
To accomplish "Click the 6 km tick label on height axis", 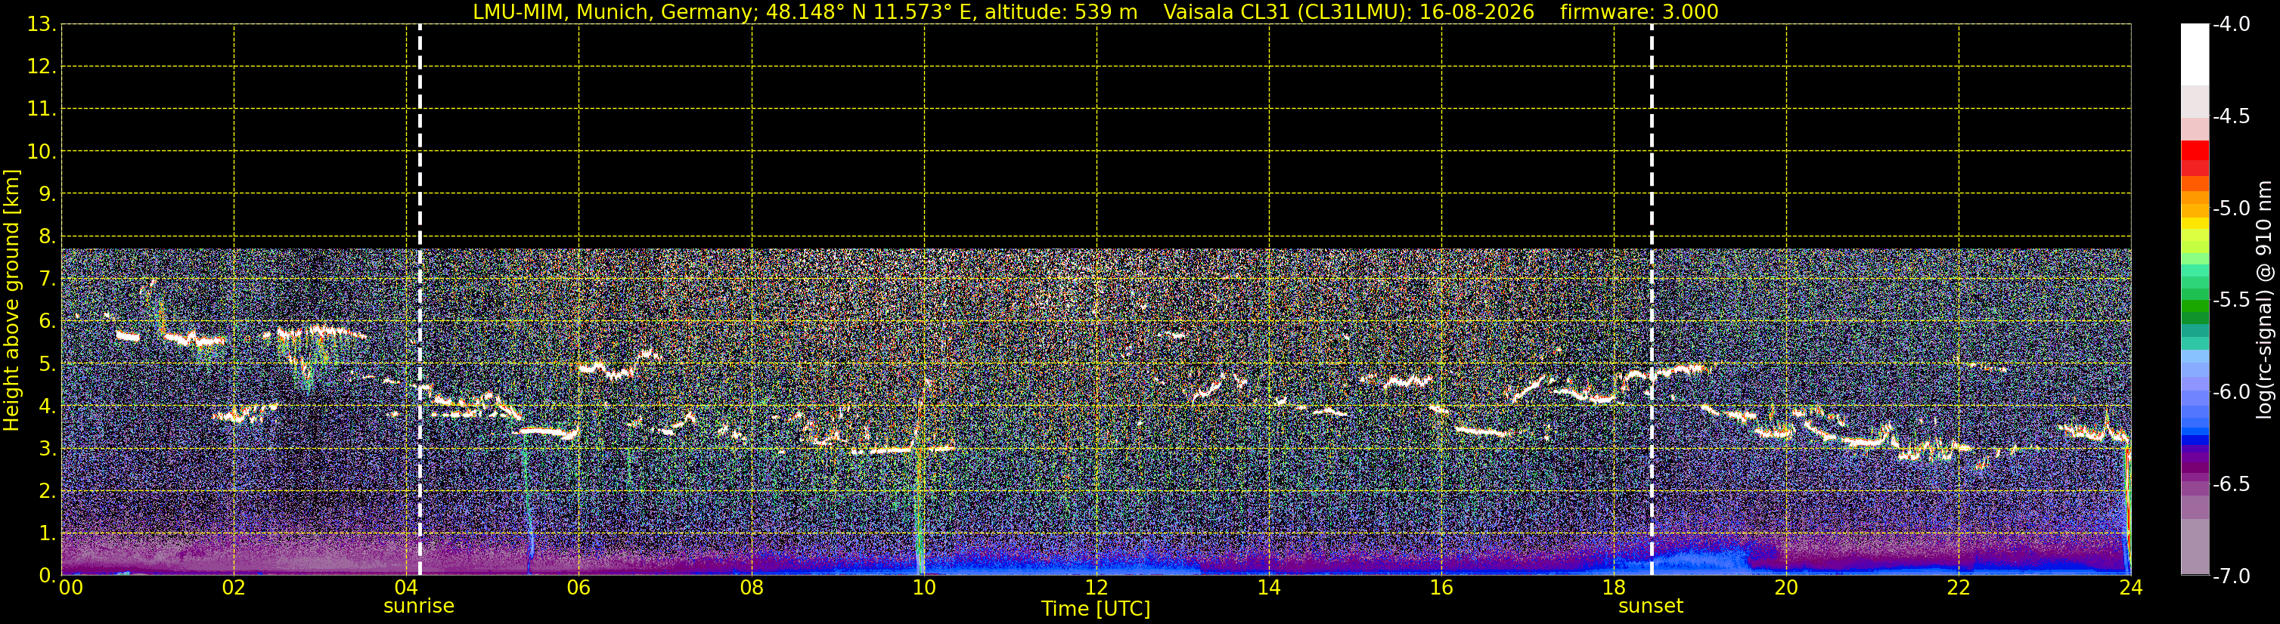I will coord(46,322).
